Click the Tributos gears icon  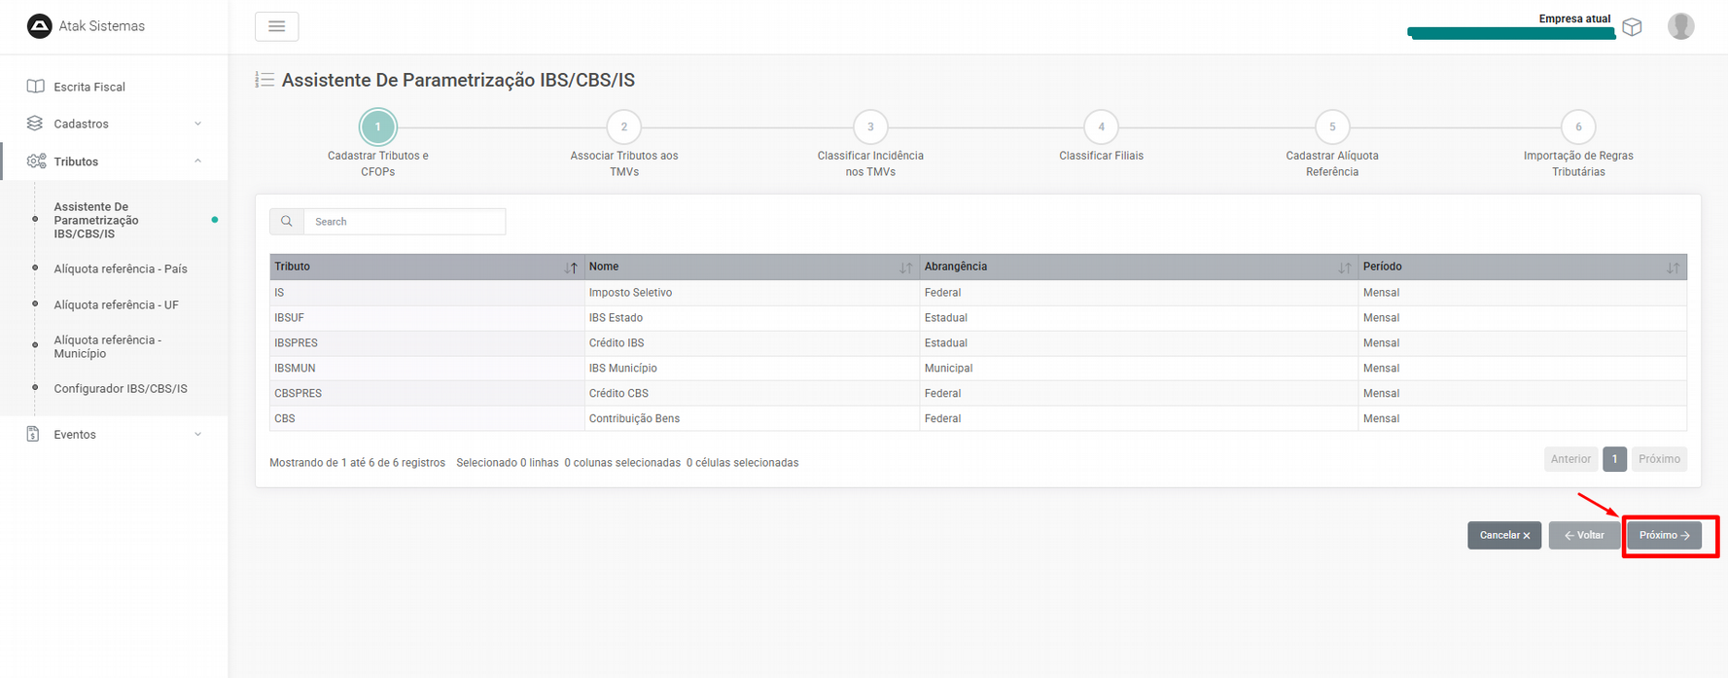(x=36, y=161)
